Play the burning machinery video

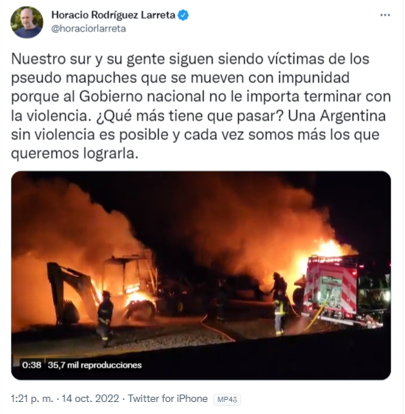201,276
